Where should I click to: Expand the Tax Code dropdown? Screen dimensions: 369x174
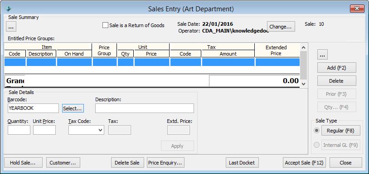point(101,130)
